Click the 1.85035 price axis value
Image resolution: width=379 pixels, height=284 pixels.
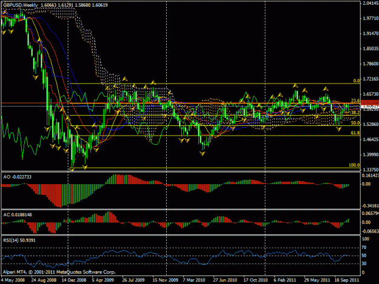(371, 48)
